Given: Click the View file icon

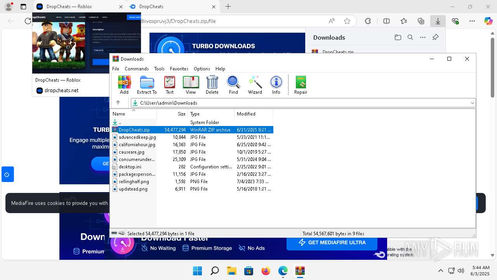Looking at the screenshot, I should point(191,85).
